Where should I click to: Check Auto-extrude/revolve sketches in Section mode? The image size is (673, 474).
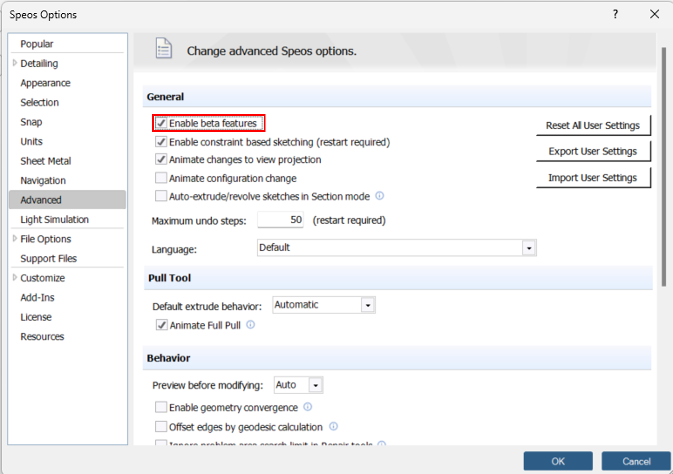tap(161, 196)
